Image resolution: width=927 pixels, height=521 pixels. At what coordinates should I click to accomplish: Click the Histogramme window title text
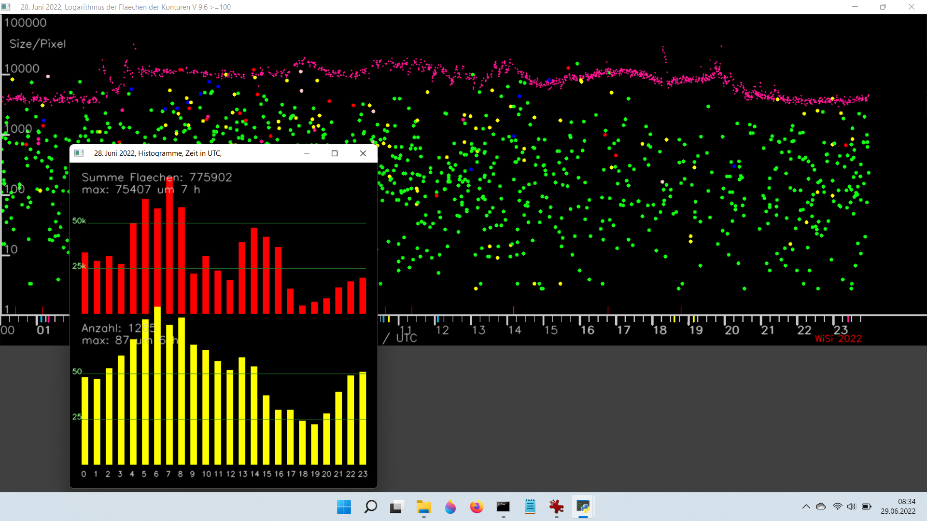click(158, 153)
